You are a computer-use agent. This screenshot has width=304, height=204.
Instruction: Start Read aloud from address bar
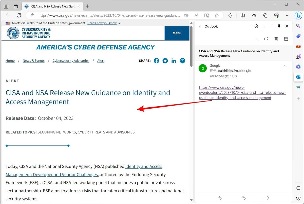click(196, 15)
